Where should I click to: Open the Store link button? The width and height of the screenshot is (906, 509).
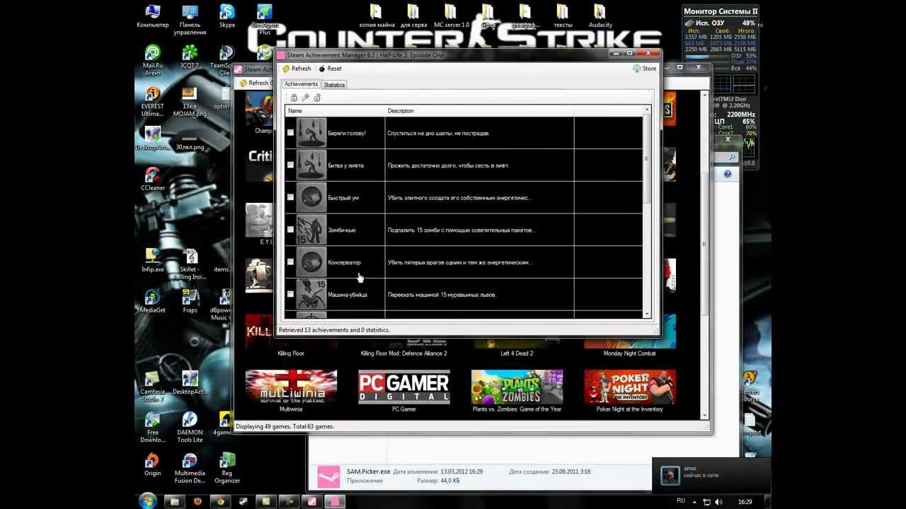click(x=644, y=69)
